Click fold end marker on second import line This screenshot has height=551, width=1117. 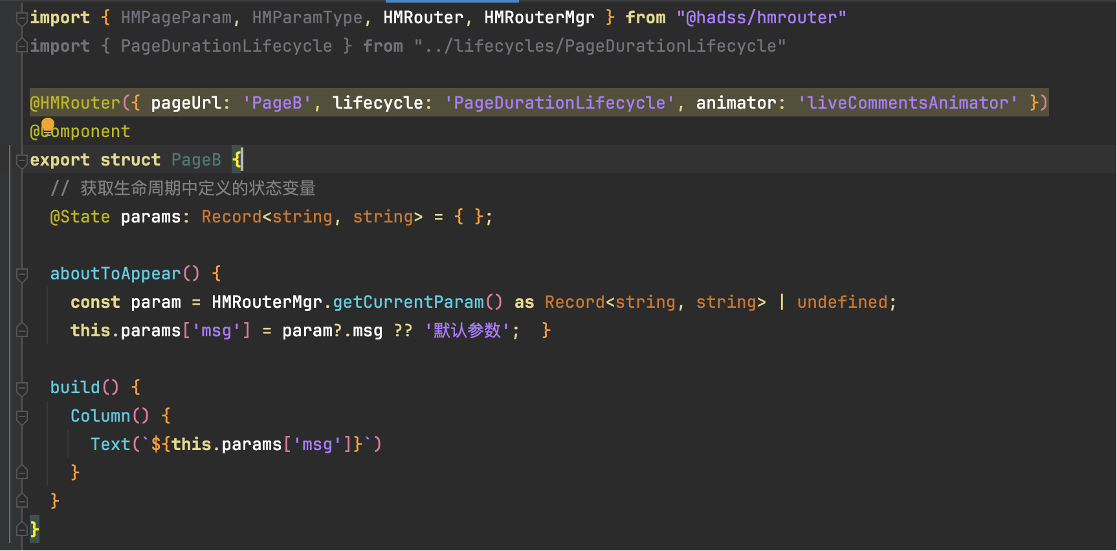pyautogui.click(x=21, y=46)
